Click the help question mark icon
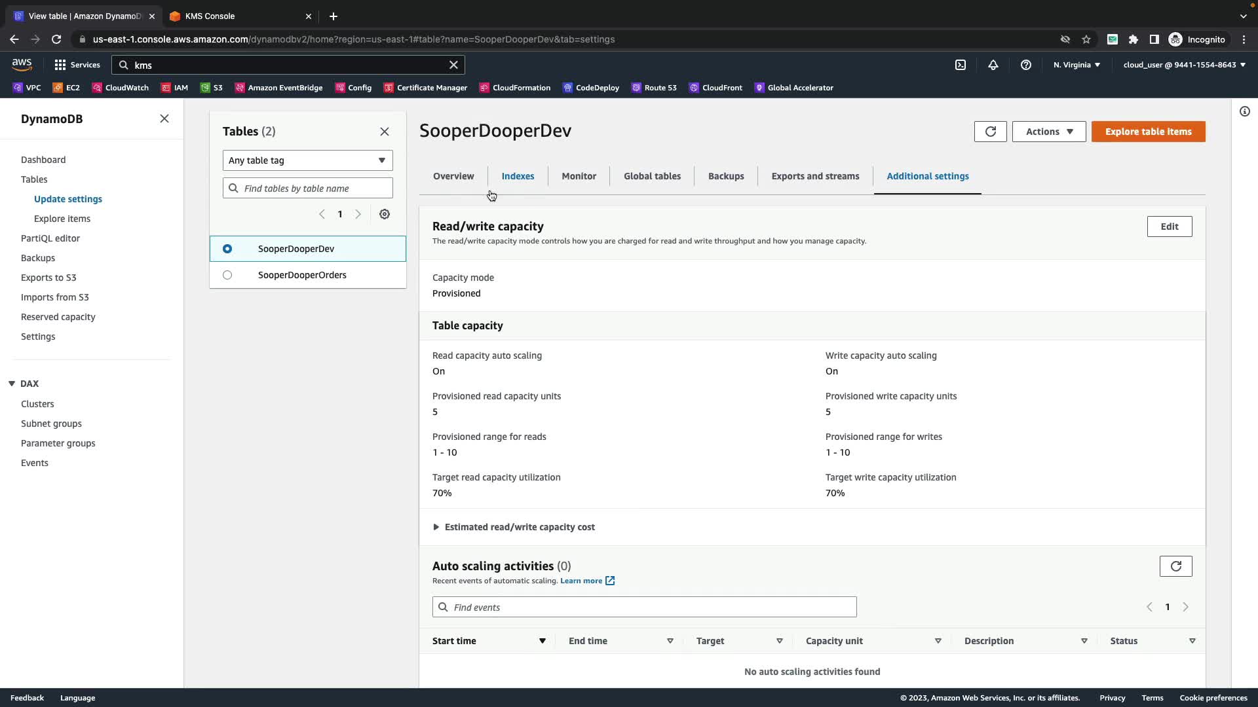1258x707 pixels. (x=1026, y=65)
